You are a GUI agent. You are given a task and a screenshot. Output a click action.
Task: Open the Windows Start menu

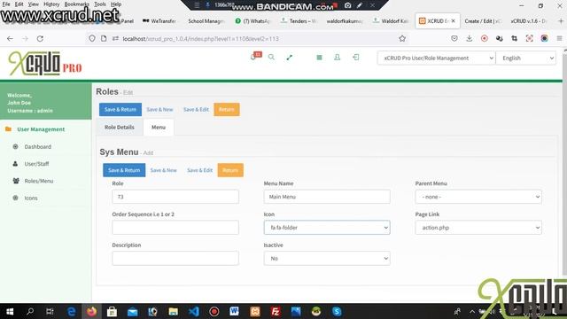(x=10, y=311)
